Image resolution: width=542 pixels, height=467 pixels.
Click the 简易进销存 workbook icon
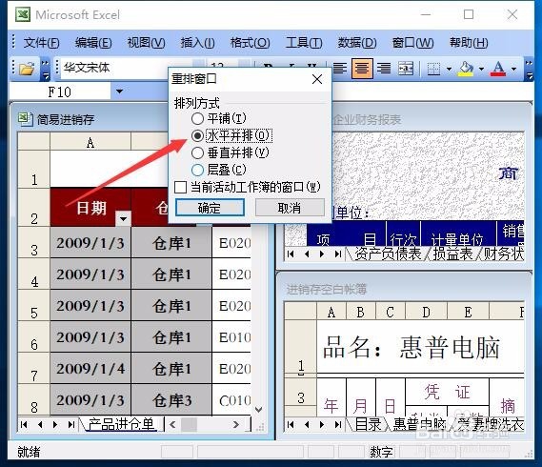click(25, 120)
